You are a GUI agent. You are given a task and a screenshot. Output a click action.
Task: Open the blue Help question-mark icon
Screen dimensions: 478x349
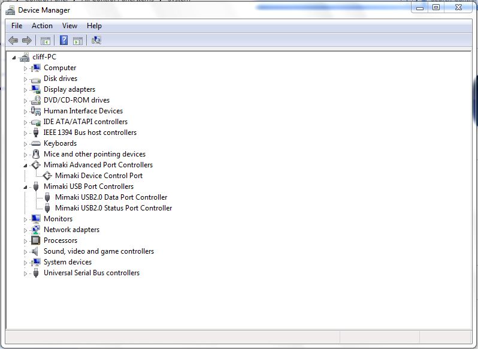coord(63,40)
